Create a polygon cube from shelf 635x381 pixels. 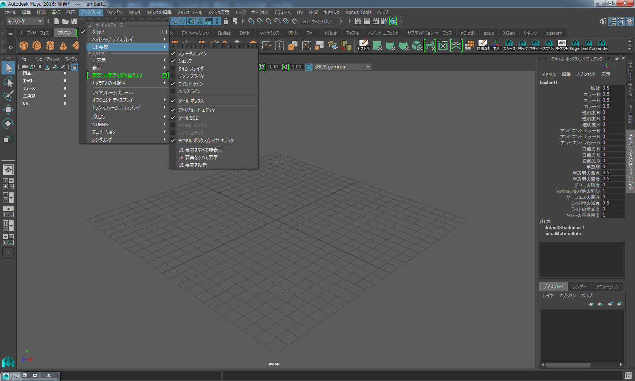point(37,45)
